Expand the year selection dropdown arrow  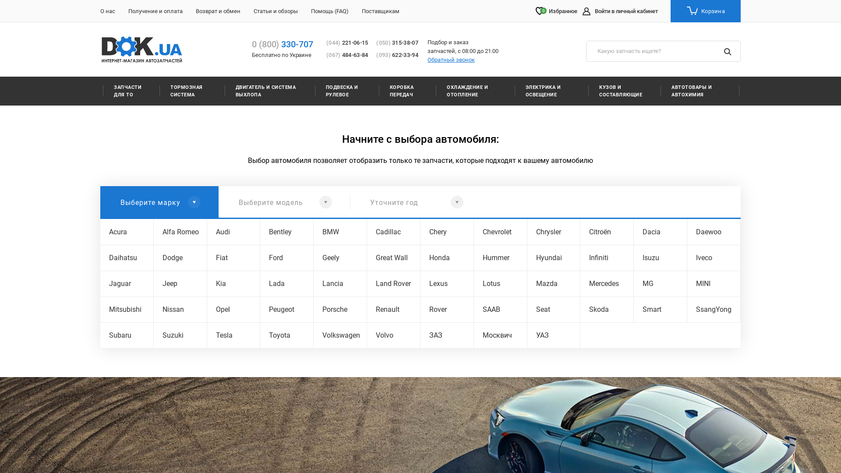457,202
